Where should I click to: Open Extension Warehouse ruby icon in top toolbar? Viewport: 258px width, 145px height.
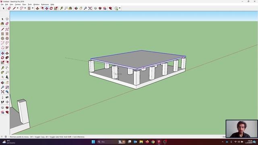(x=110, y=8)
